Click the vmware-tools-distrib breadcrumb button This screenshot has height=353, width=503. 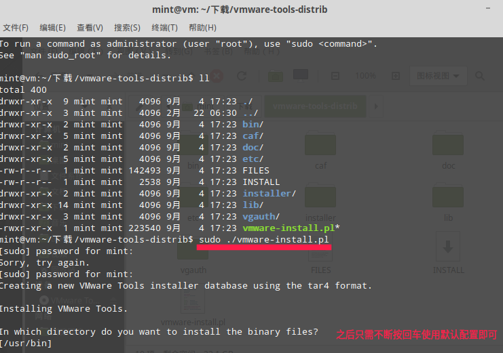click(x=315, y=106)
